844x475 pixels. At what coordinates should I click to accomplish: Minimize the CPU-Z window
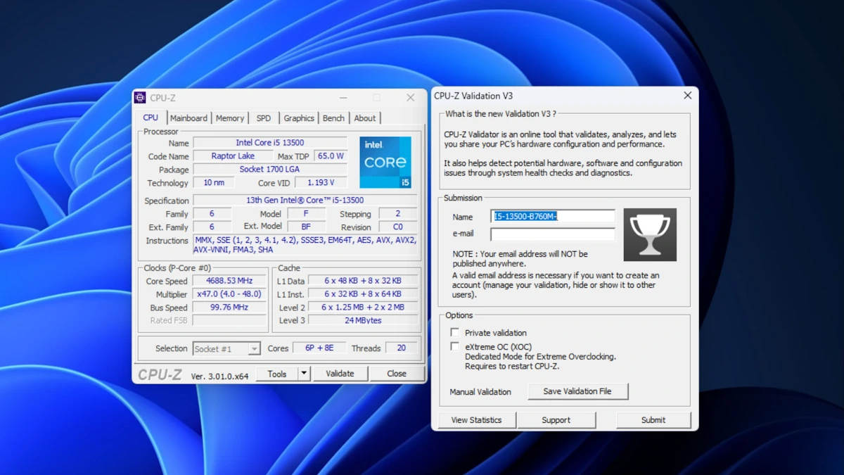pos(343,98)
